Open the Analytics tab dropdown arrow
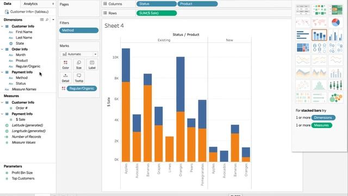Viewport: 348px width, 196px height. tap(53, 4)
